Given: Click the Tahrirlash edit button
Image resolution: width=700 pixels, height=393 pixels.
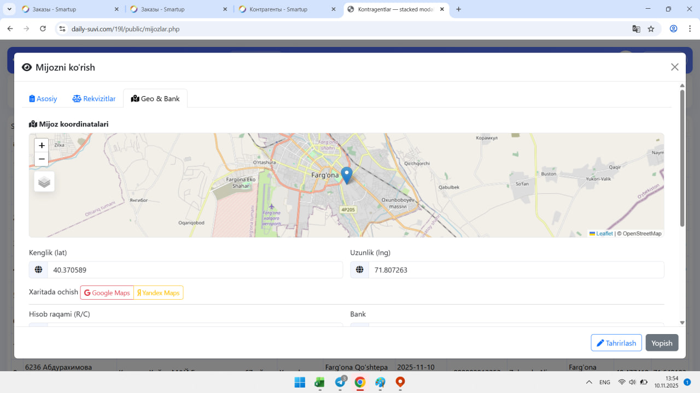Looking at the screenshot, I should 616,343.
